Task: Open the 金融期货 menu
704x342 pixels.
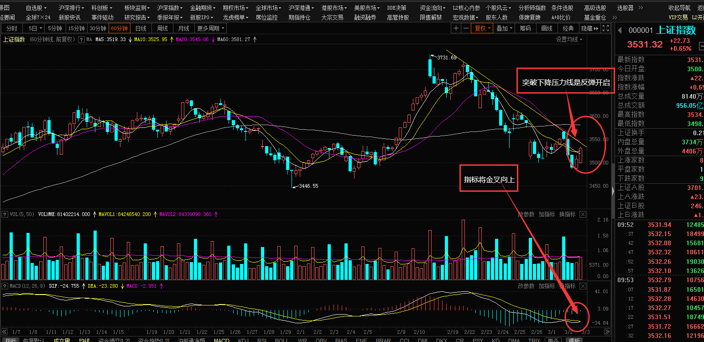Action: (x=203, y=8)
